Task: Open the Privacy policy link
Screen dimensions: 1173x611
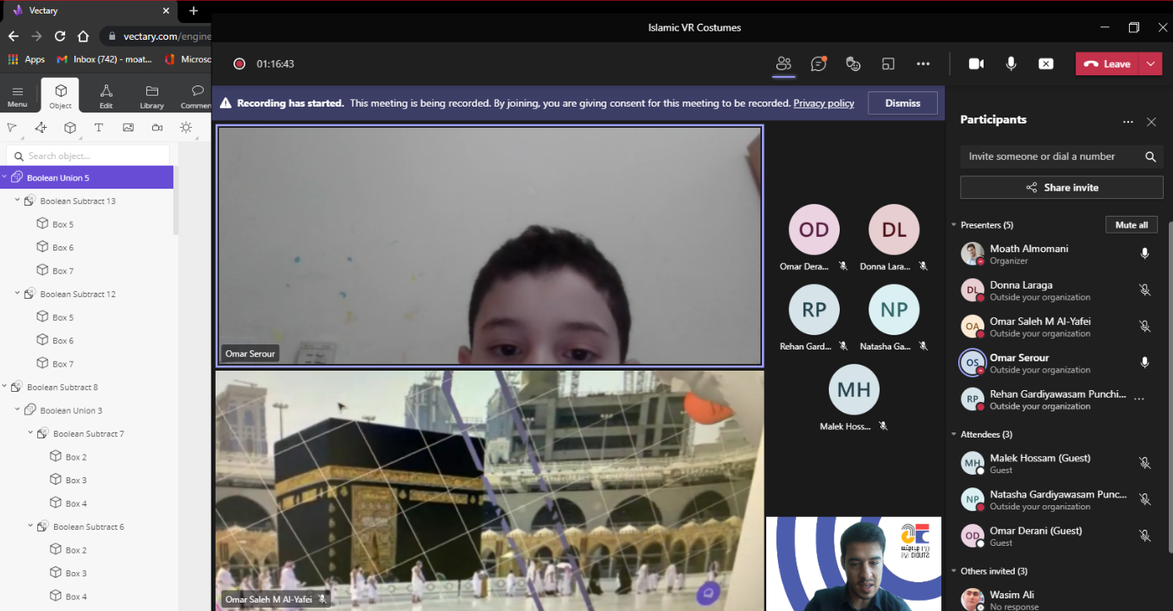Action: point(824,103)
